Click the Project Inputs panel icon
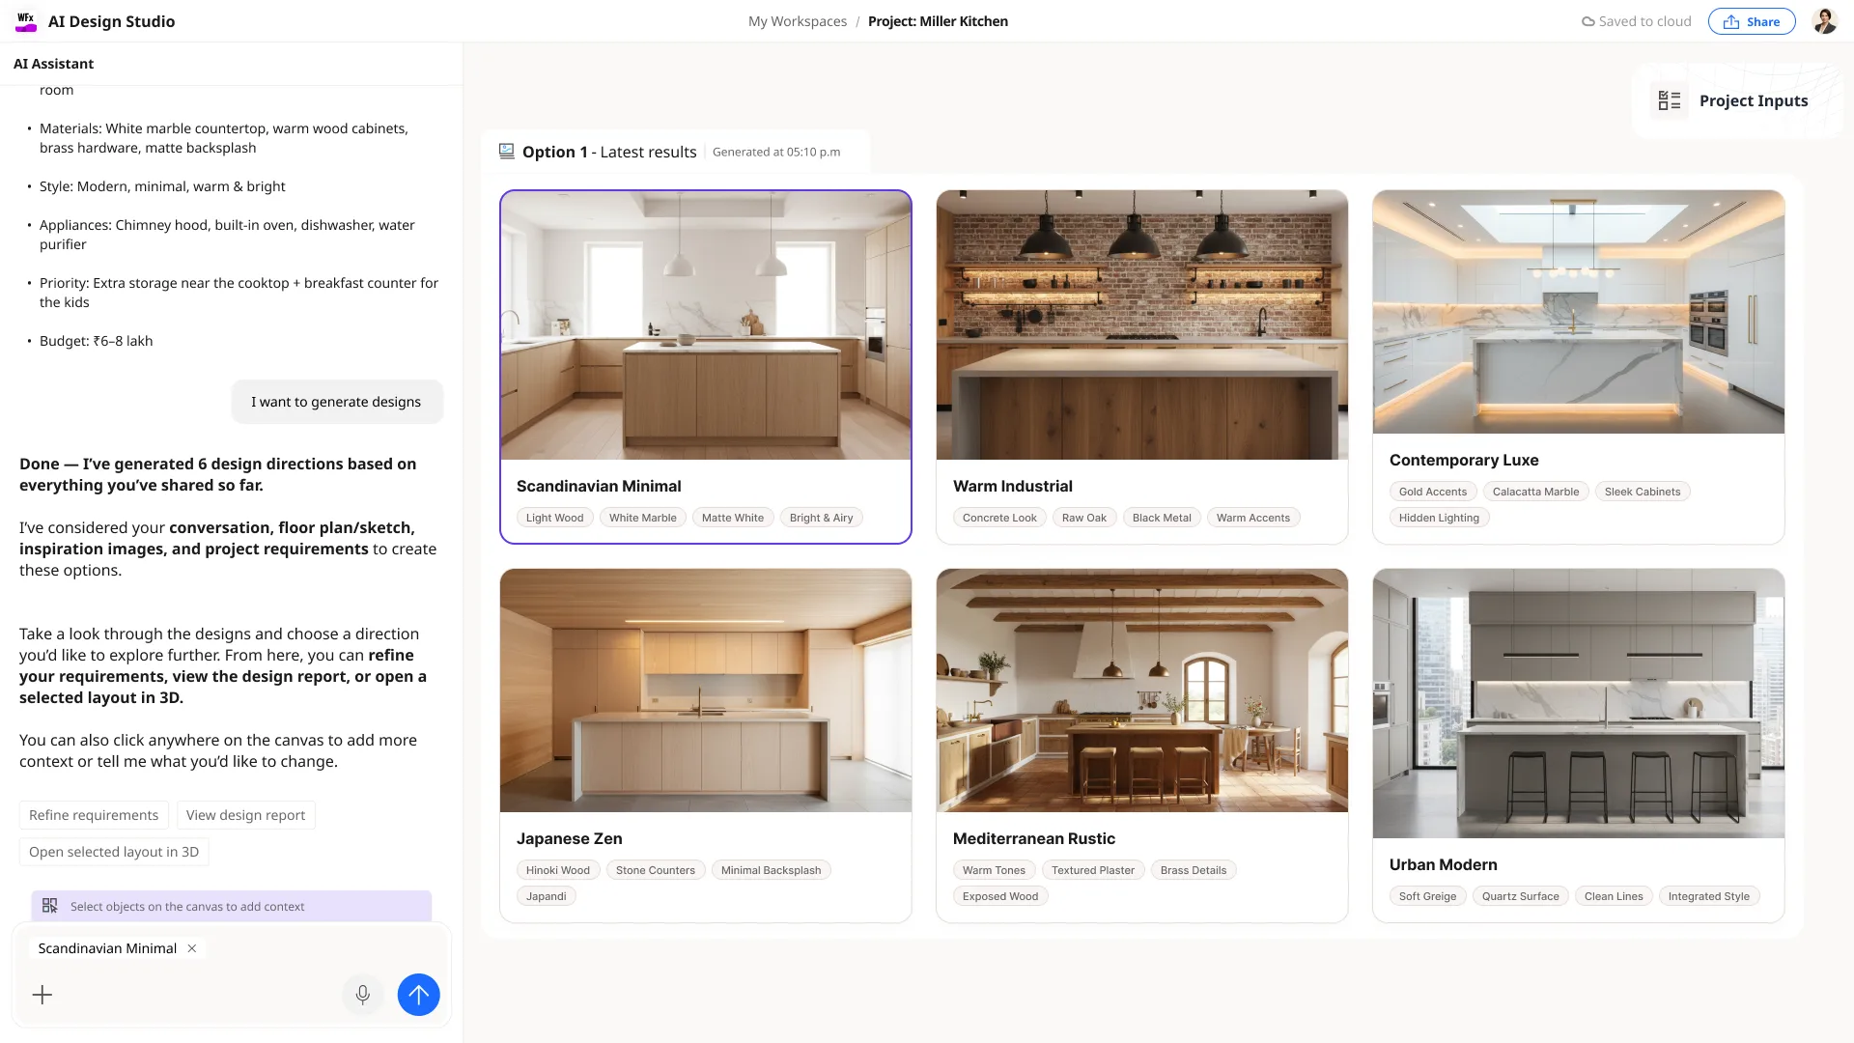 coord(1670,100)
